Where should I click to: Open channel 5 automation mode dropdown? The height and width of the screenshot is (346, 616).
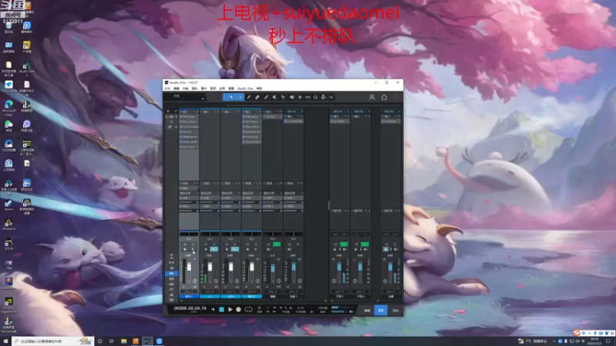pyautogui.click(x=273, y=292)
